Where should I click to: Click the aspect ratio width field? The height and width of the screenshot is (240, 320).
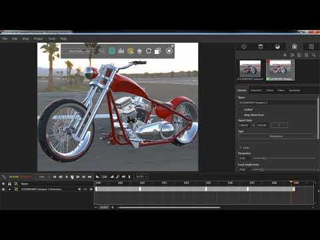(244, 125)
